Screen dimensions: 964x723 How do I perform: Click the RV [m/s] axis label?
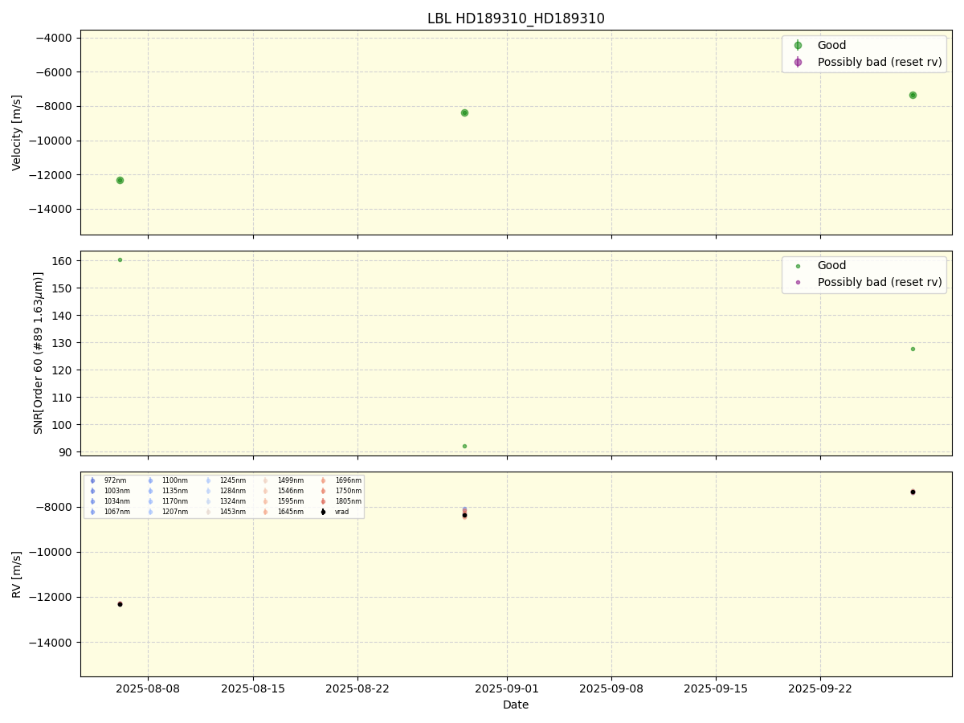coord(17,574)
